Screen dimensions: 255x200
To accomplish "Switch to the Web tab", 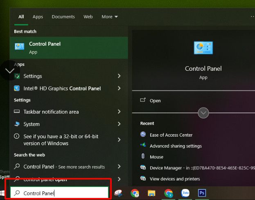I will (x=88, y=17).
